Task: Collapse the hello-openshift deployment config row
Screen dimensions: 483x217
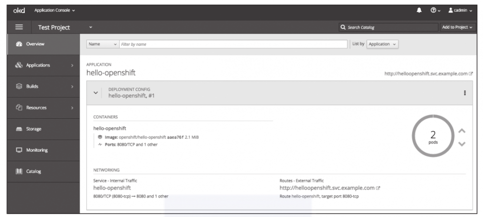Action: [95, 93]
